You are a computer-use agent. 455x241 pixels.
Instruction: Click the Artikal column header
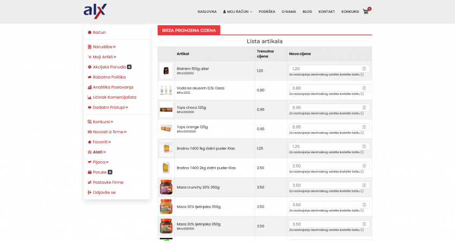[x=183, y=54]
